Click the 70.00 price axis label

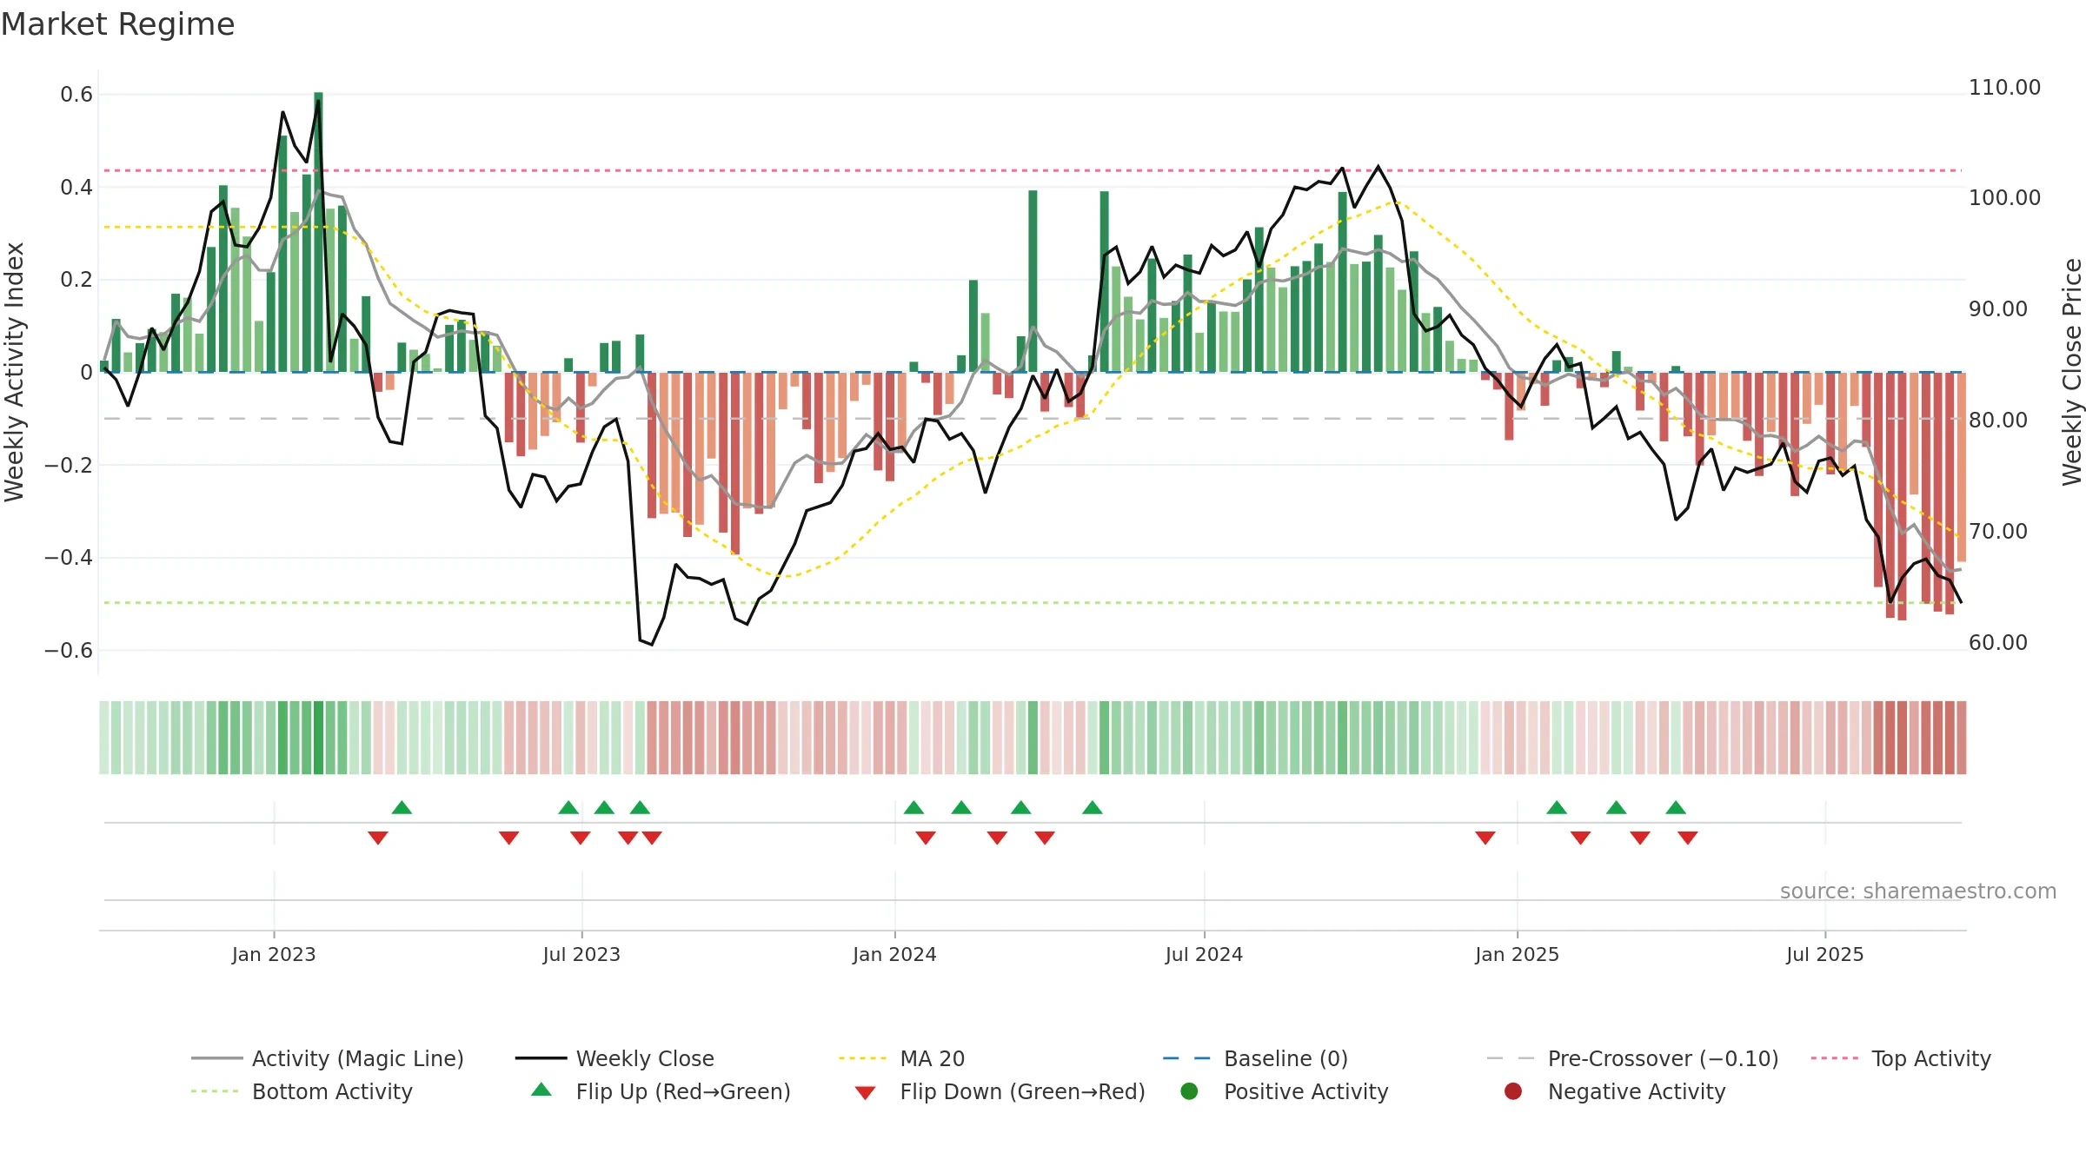tap(1998, 531)
